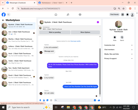Go to the Home feed icon
This screenshot has height=110, width=138.
56,15
